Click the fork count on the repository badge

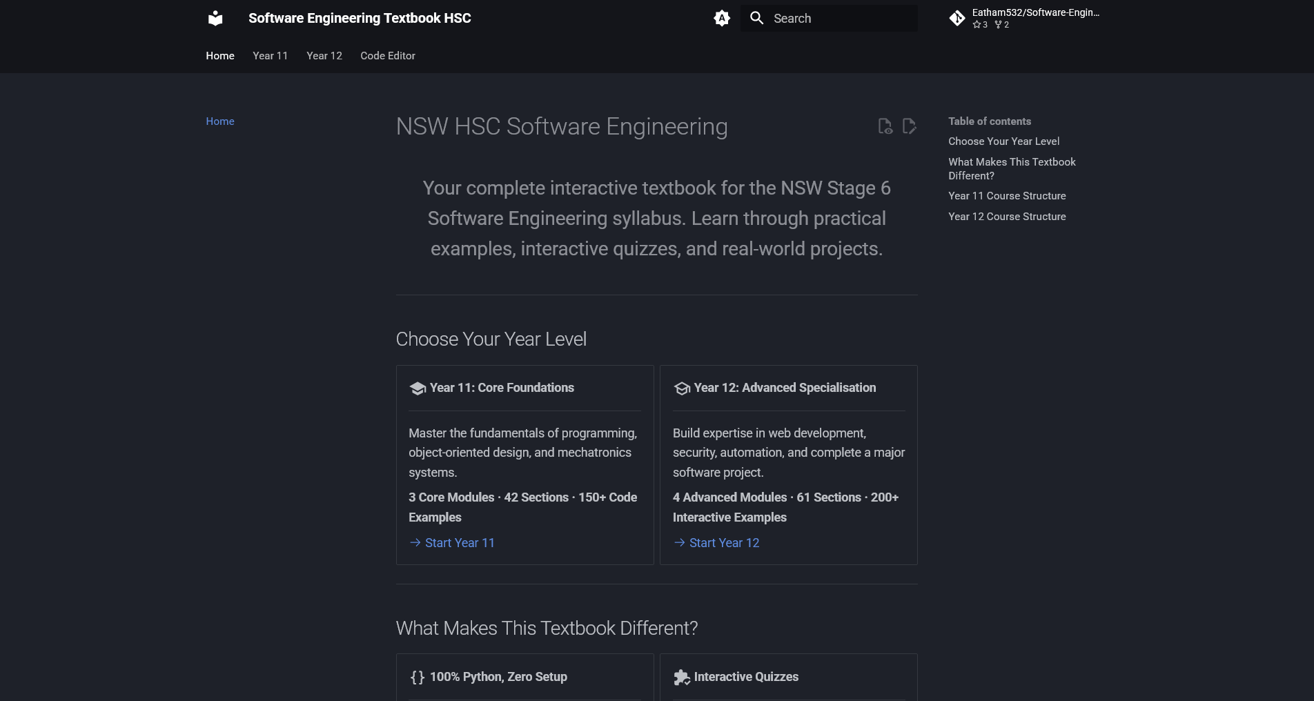tap(1001, 25)
